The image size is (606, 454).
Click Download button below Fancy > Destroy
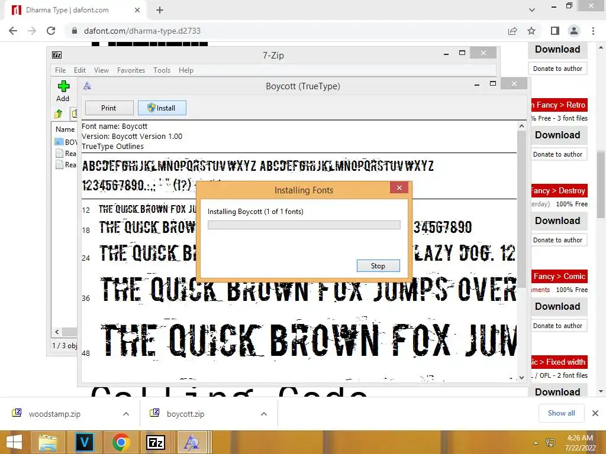tap(557, 221)
